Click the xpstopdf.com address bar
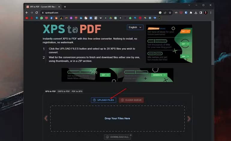 coord(99,13)
